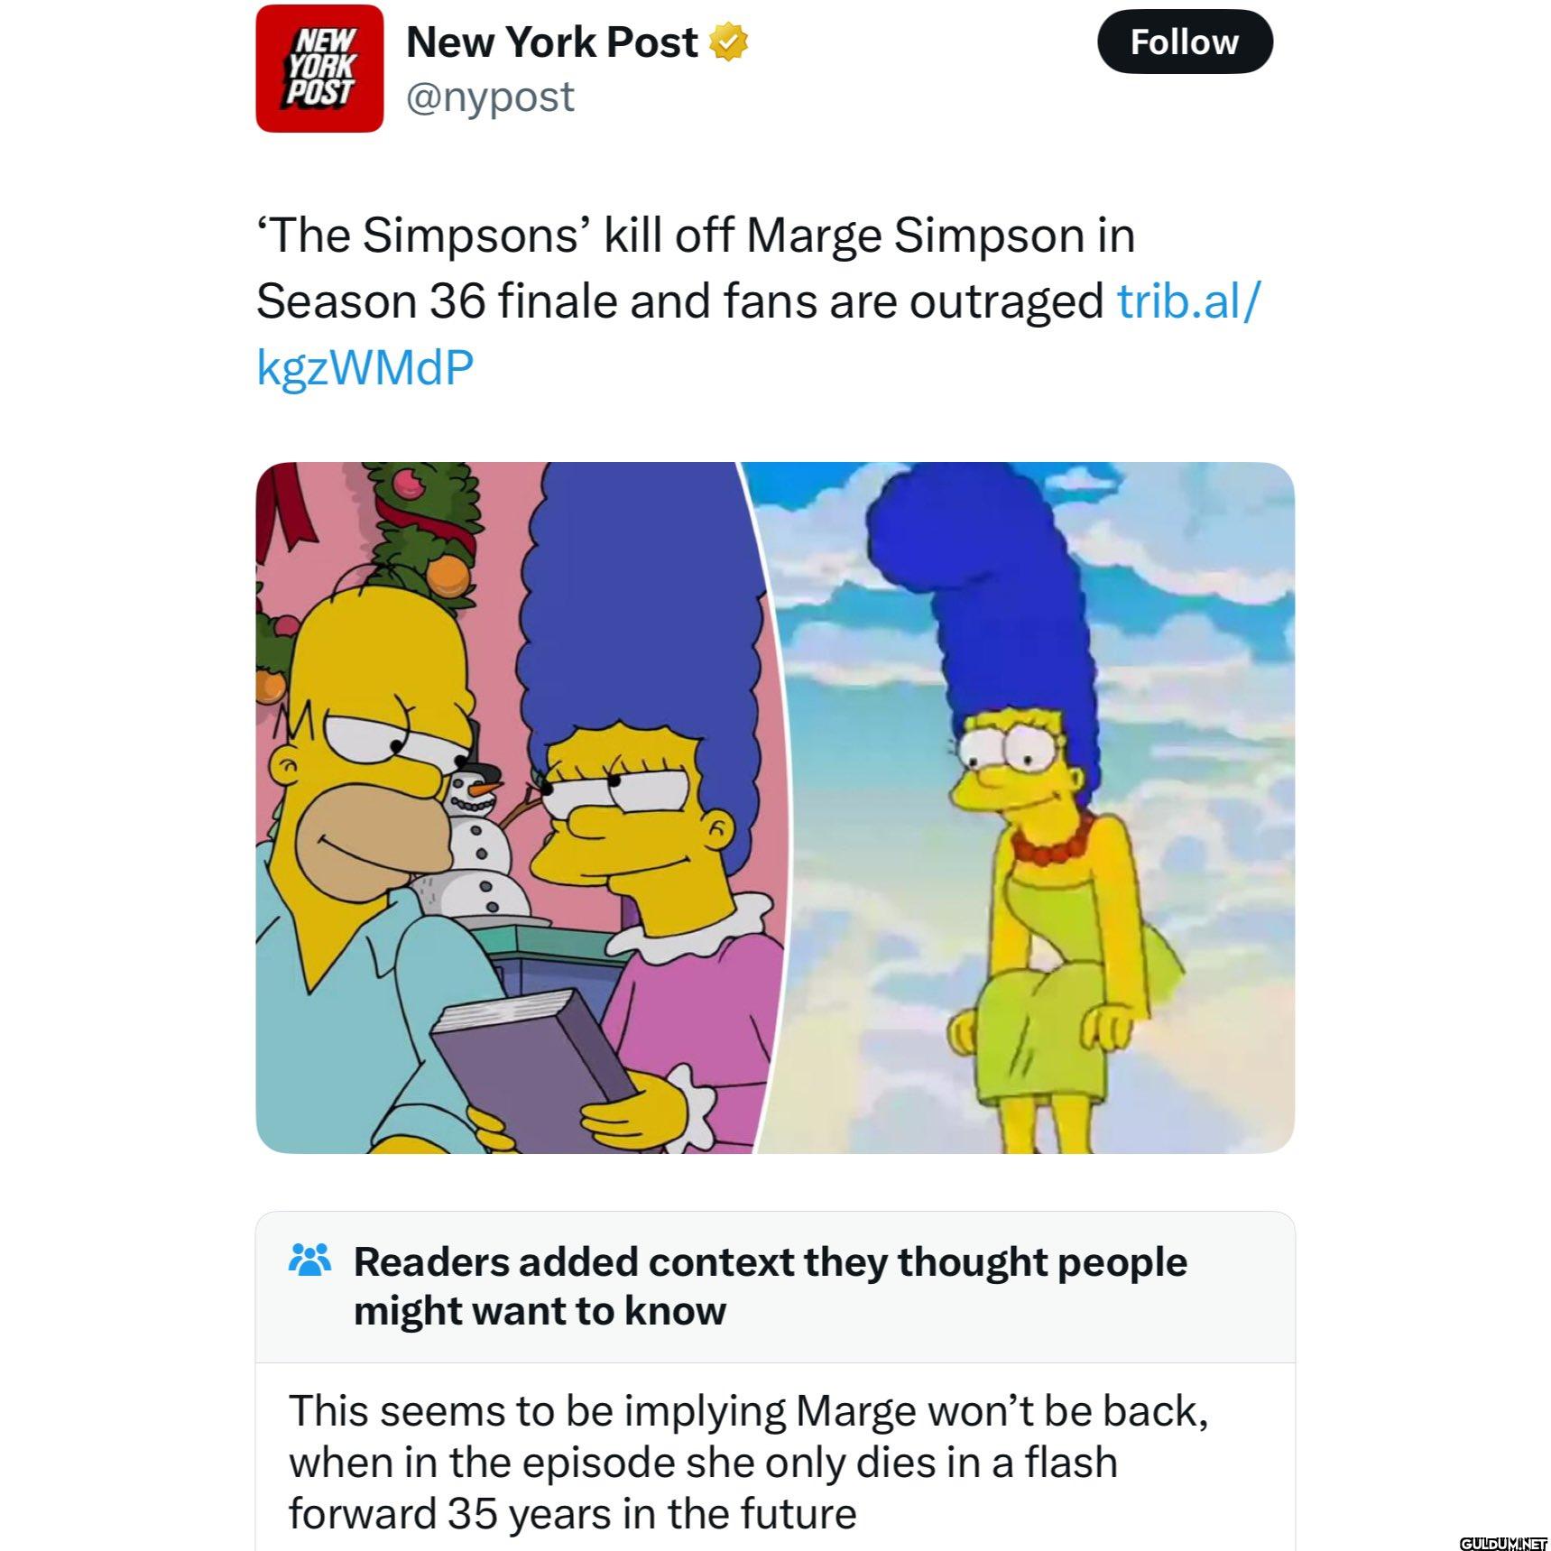Viewport: 1551px width, 1551px height.
Task: Open right image of Marge in clouds
Action: [x=1025, y=808]
